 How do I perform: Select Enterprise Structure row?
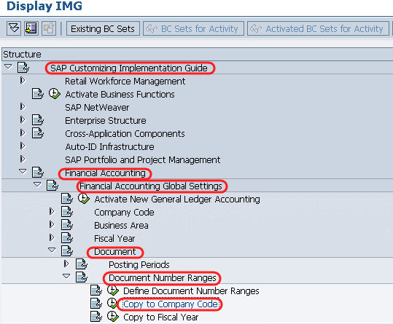click(106, 121)
